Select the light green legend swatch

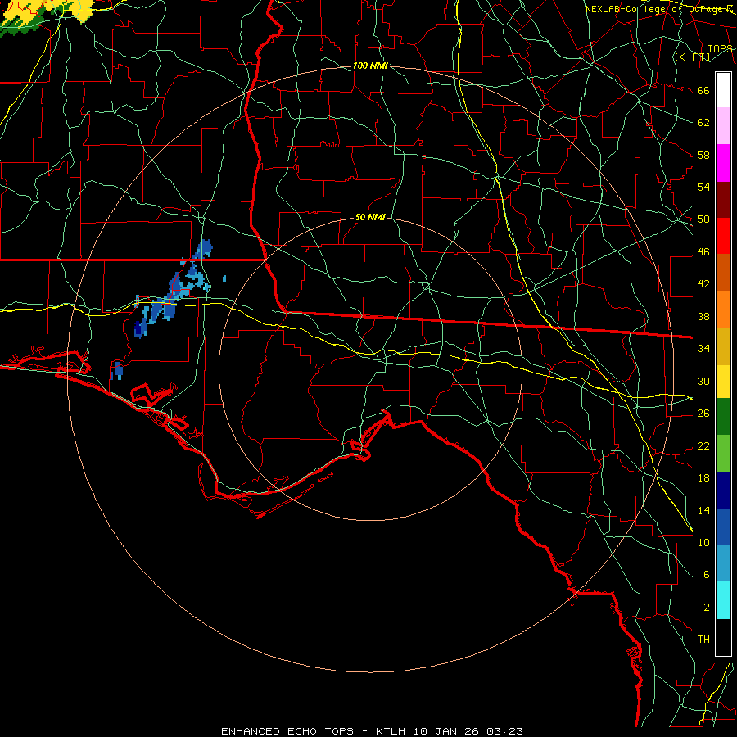click(x=723, y=454)
